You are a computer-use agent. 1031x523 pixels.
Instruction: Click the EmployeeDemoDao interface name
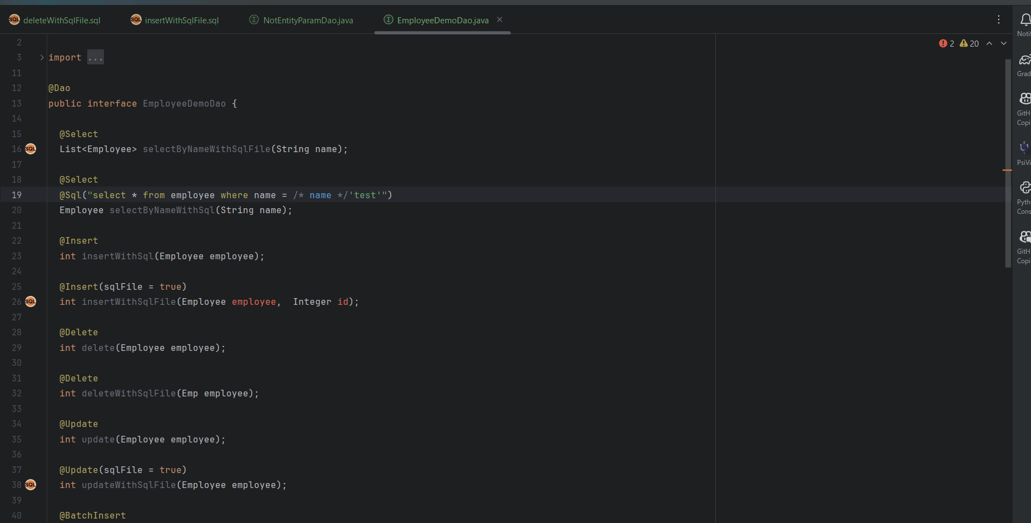coord(185,103)
